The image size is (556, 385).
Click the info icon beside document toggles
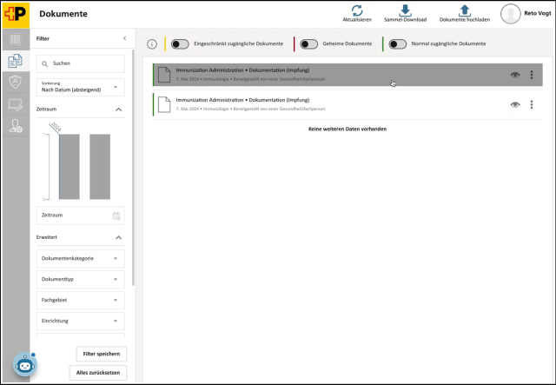point(152,44)
